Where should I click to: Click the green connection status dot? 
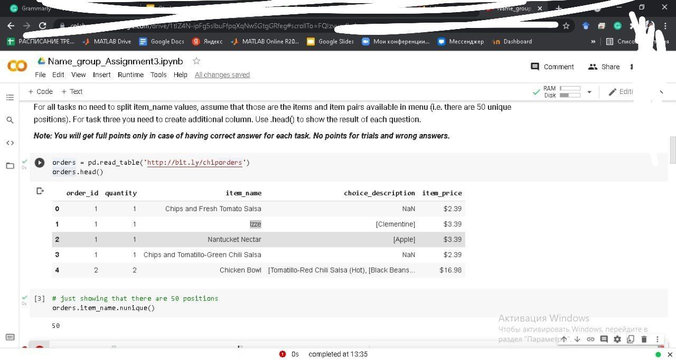(x=658, y=355)
